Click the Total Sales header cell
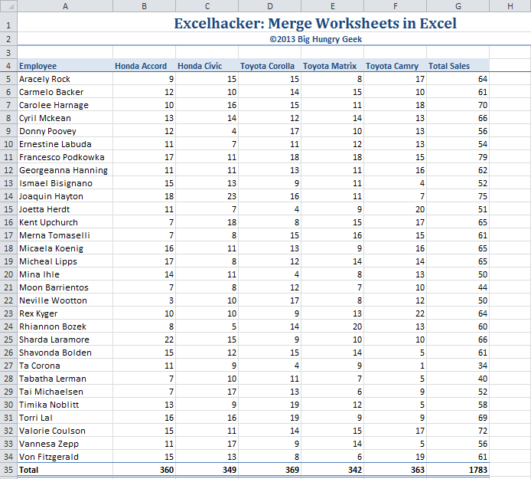 click(458, 66)
